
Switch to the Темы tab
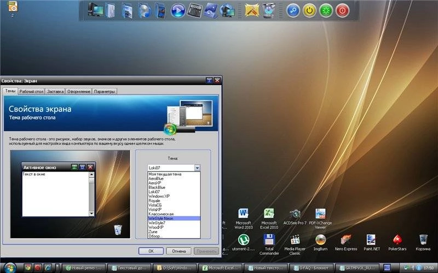[x=10, y=91]
